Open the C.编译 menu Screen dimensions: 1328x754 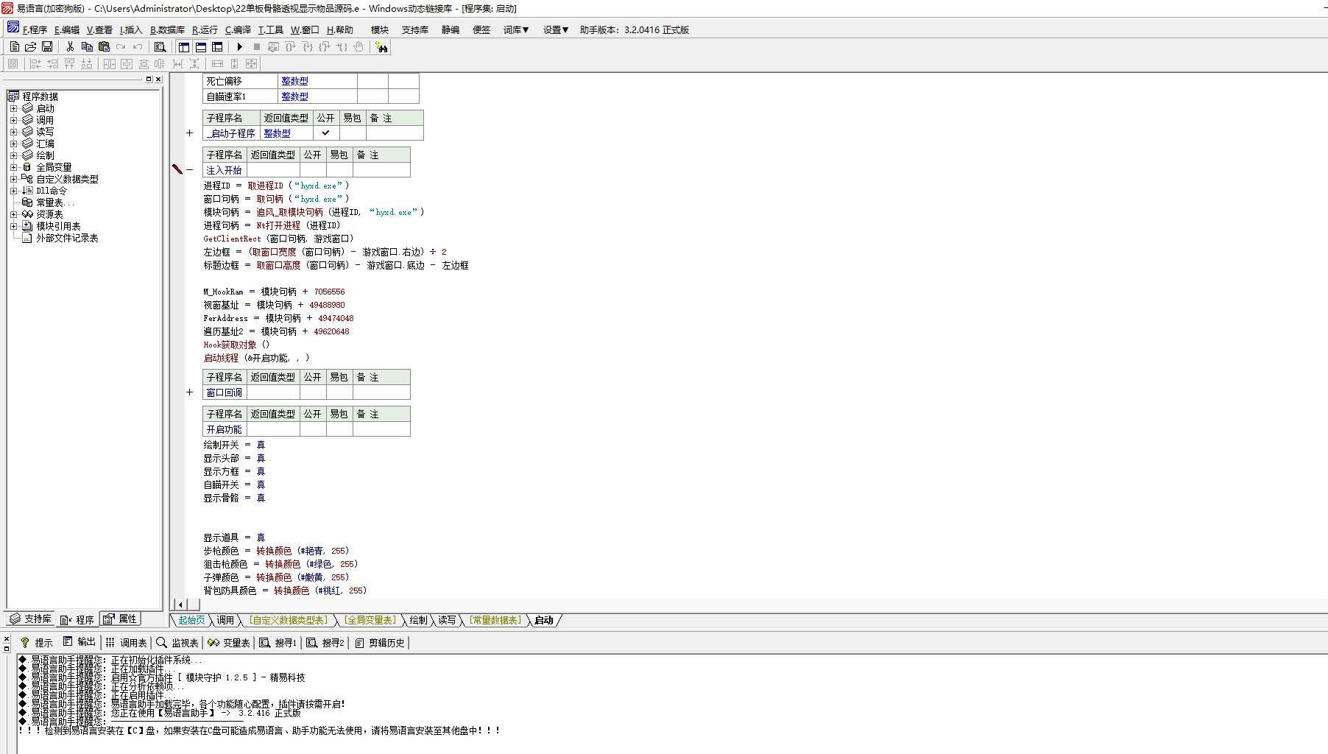click(x=238, y=30)
